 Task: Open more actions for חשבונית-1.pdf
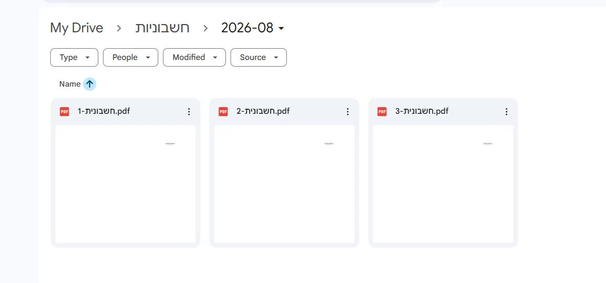pyautogui.click(x=189, y=112)
